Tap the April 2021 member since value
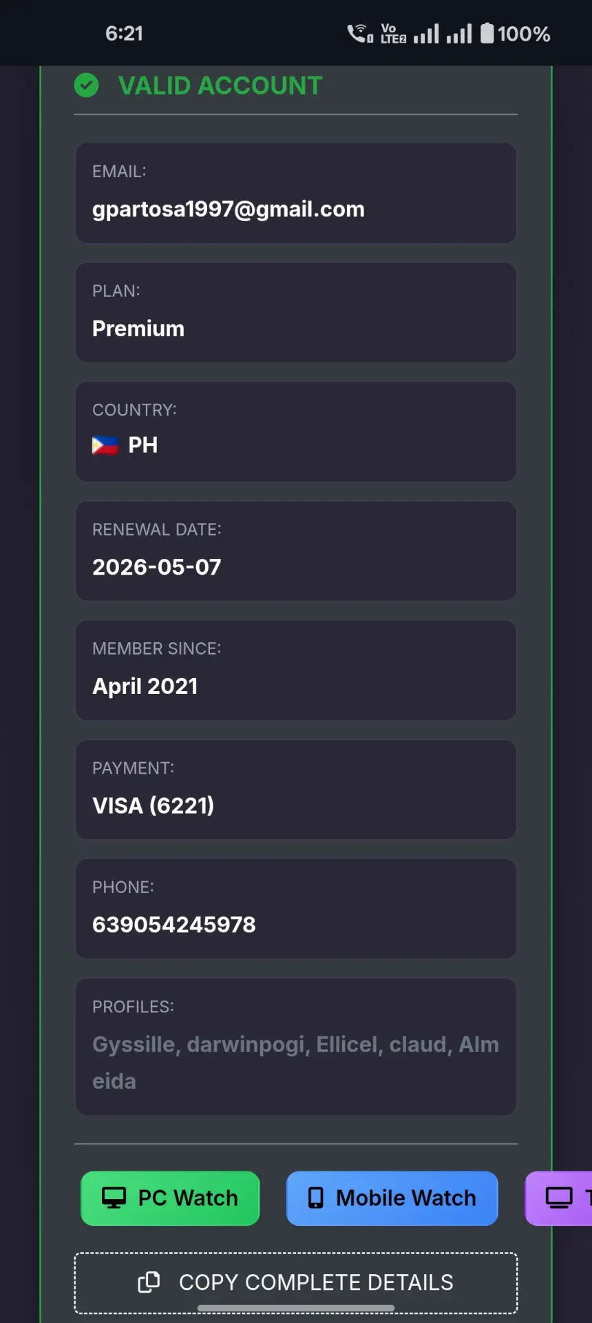The width and height of the screenshot is (592, 1323). [145, 686]
